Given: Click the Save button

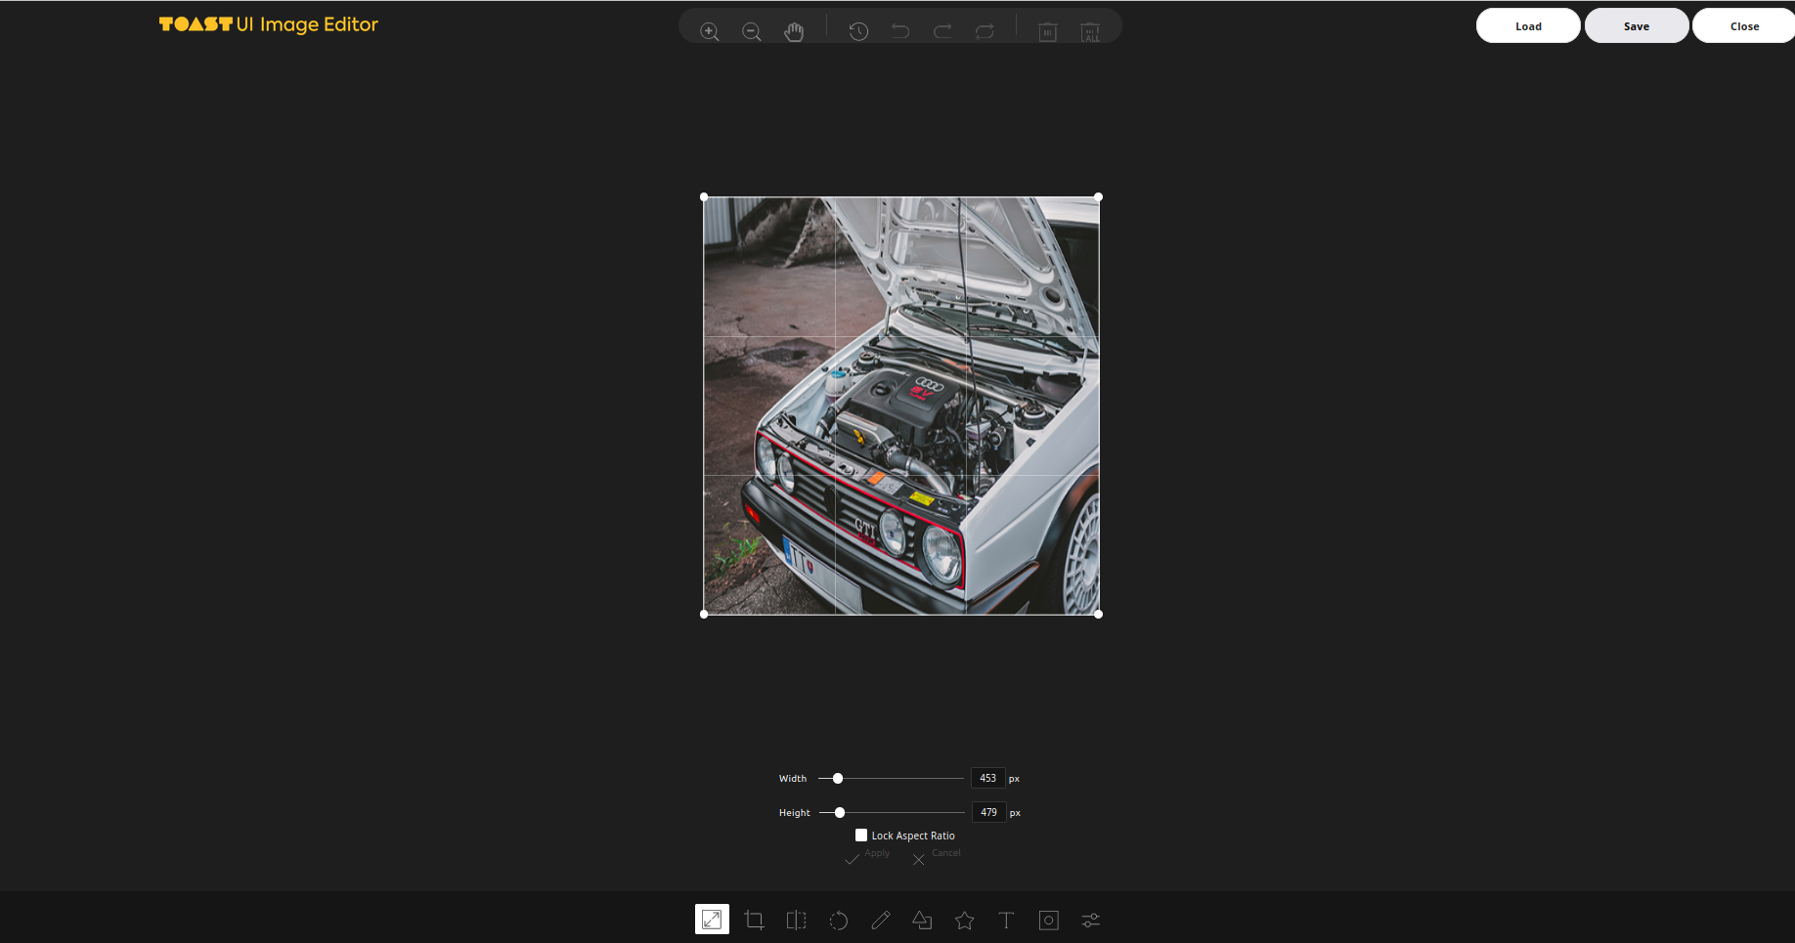Looking at the screenshot, I should (1637, 25).
